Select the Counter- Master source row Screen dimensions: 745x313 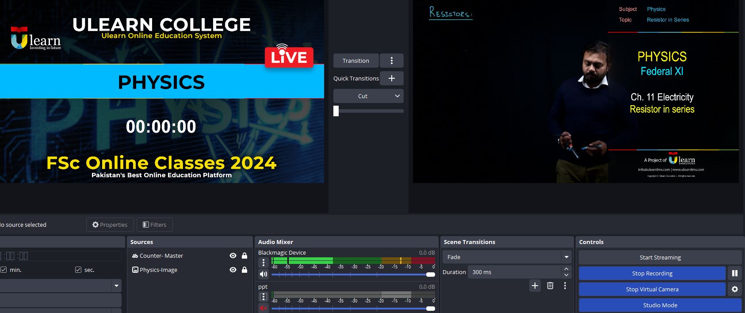pyautogui.click(x=190, y=256)
